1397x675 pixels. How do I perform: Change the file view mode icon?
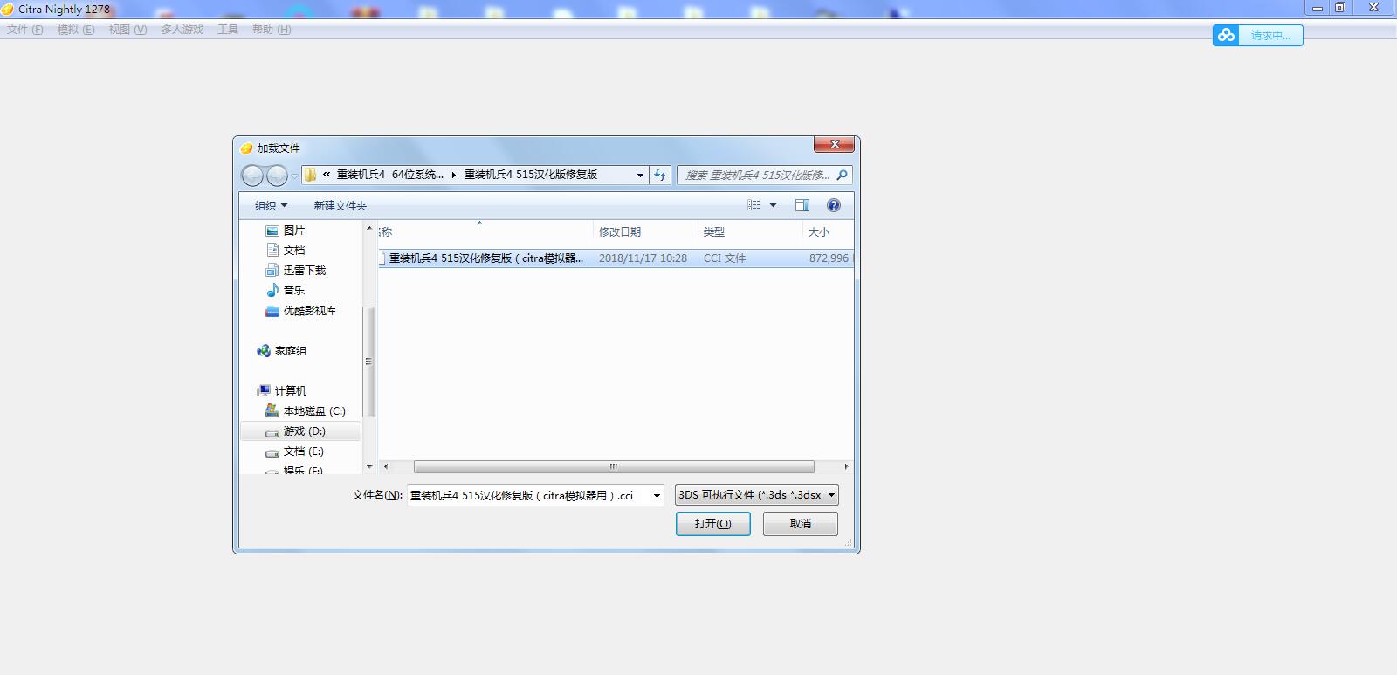754,205
